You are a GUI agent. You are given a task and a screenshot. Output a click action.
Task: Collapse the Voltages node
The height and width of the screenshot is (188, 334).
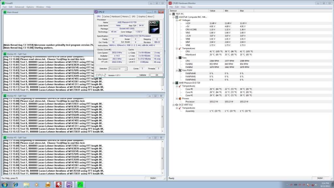(177, 20)
